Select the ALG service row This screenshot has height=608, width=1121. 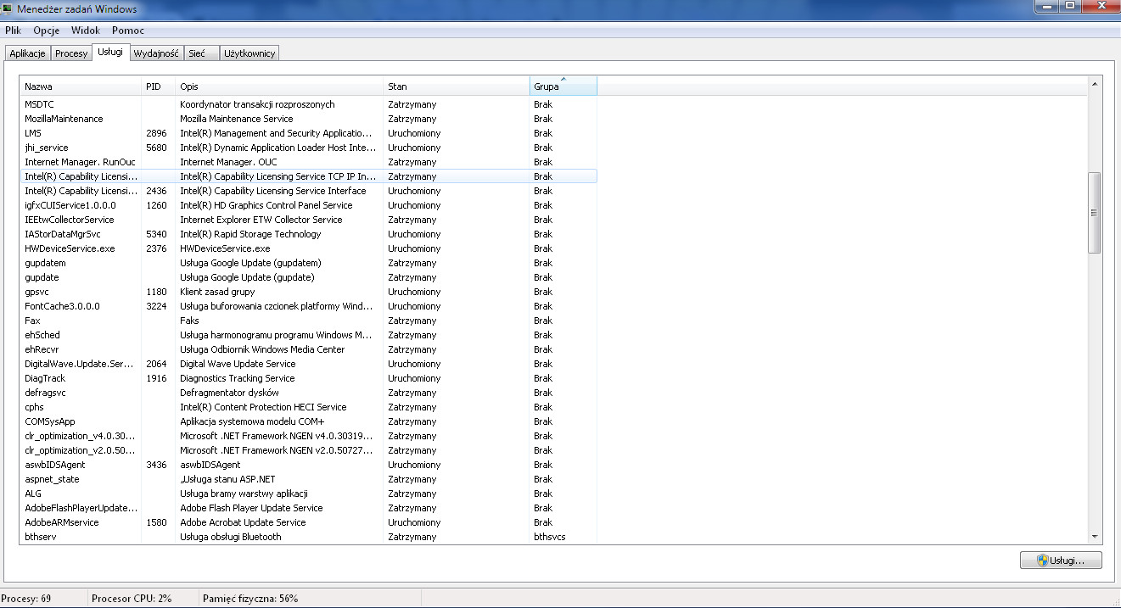point(309,494)
